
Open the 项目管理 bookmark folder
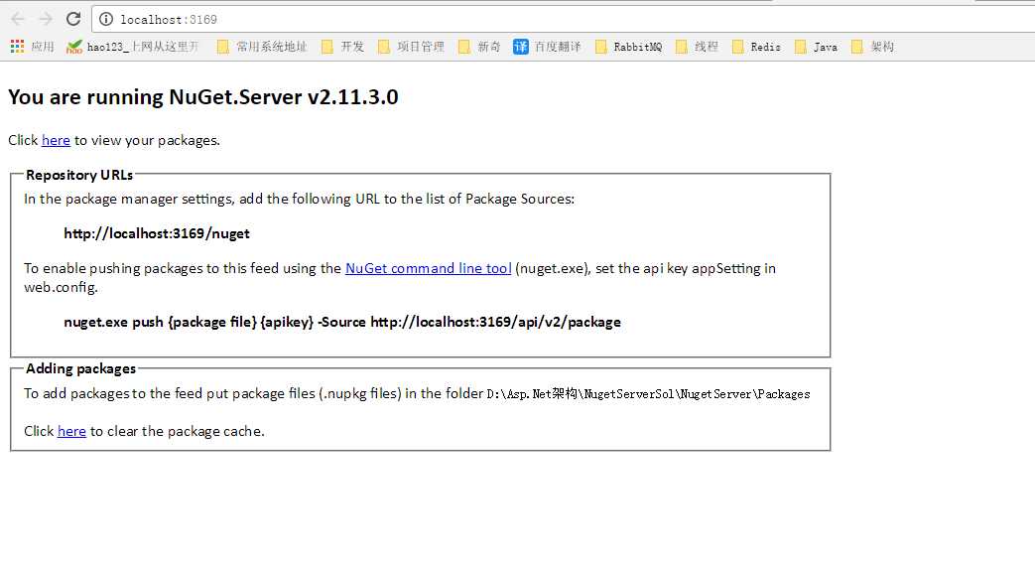point(412,47)
